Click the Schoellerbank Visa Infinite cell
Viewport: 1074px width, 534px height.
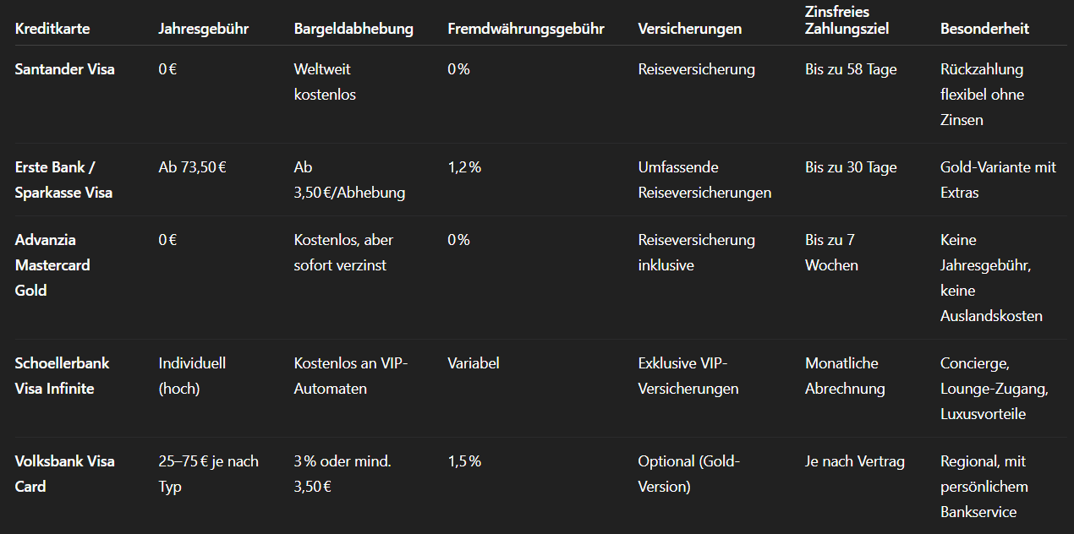[62, 376]
